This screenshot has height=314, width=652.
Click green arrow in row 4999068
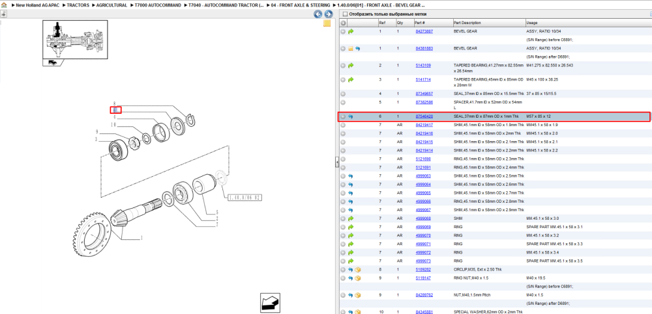351,218
